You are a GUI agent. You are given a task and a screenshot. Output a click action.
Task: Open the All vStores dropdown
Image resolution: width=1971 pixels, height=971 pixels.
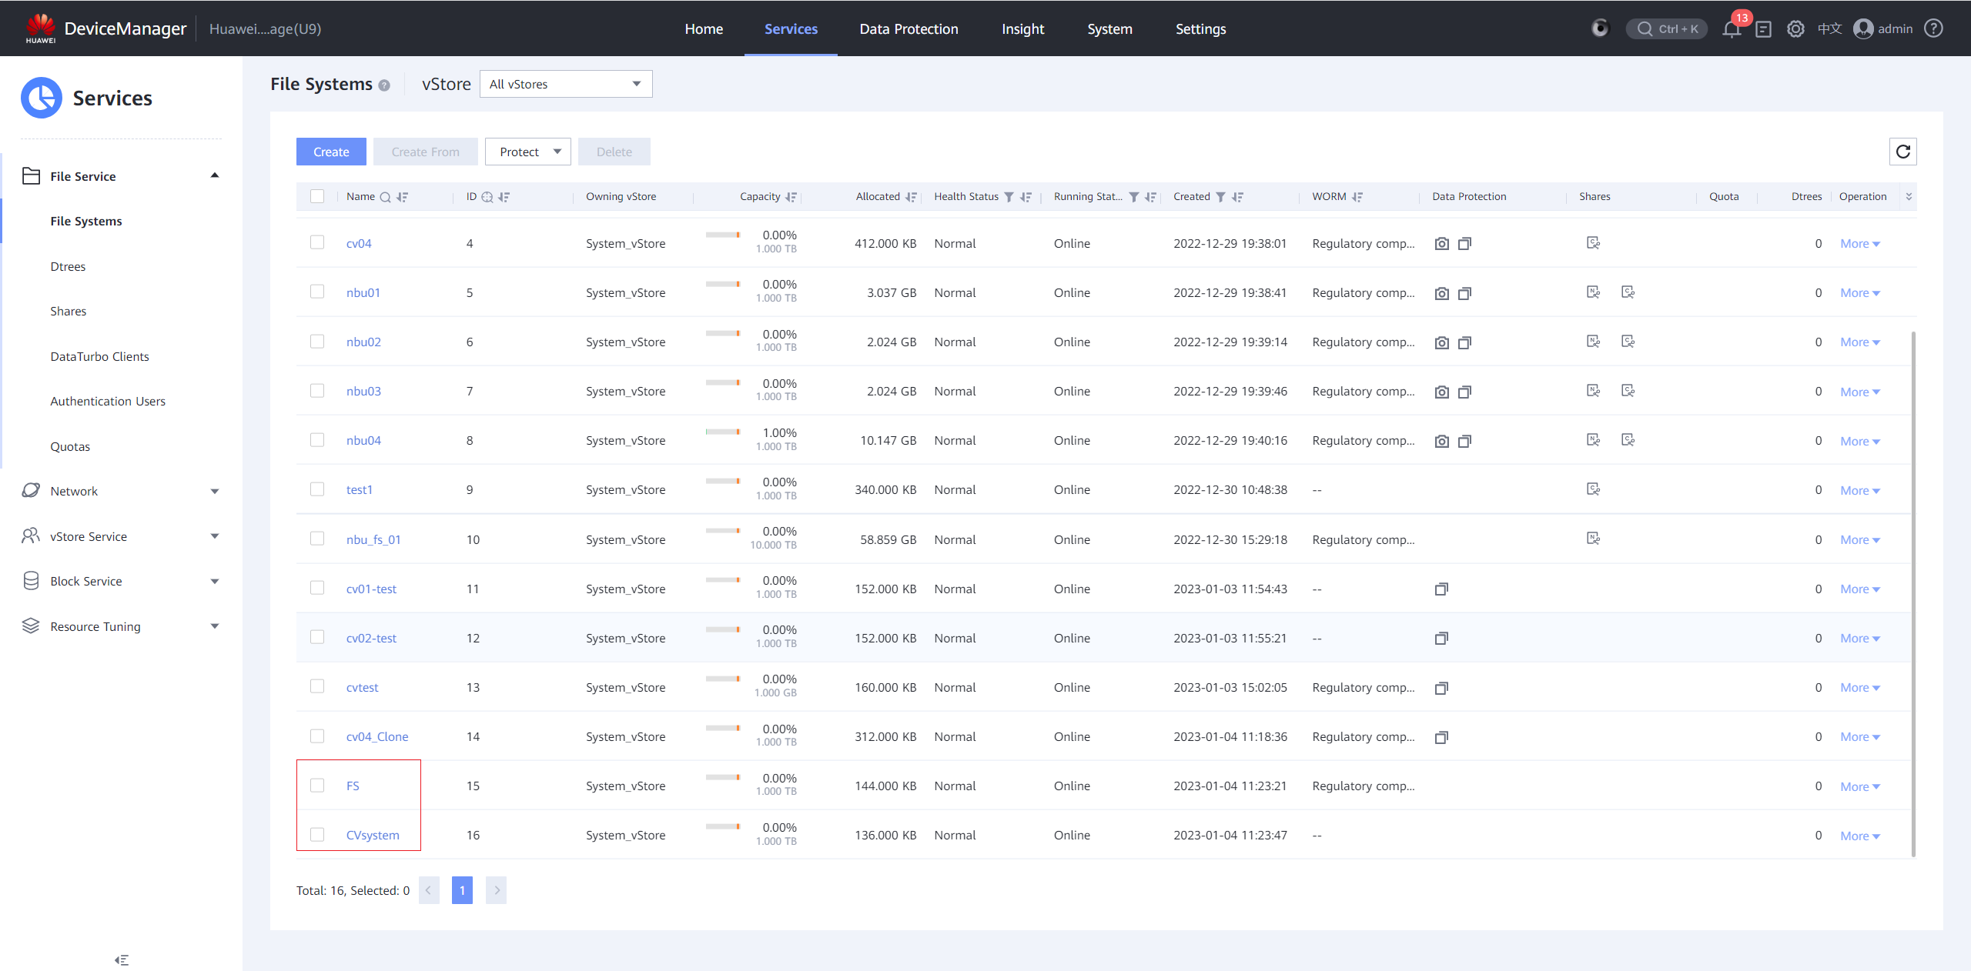[565, 84]
